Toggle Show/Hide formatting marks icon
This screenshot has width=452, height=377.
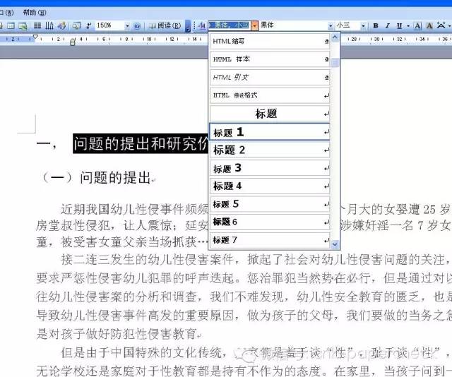click(x=88, y=25)
